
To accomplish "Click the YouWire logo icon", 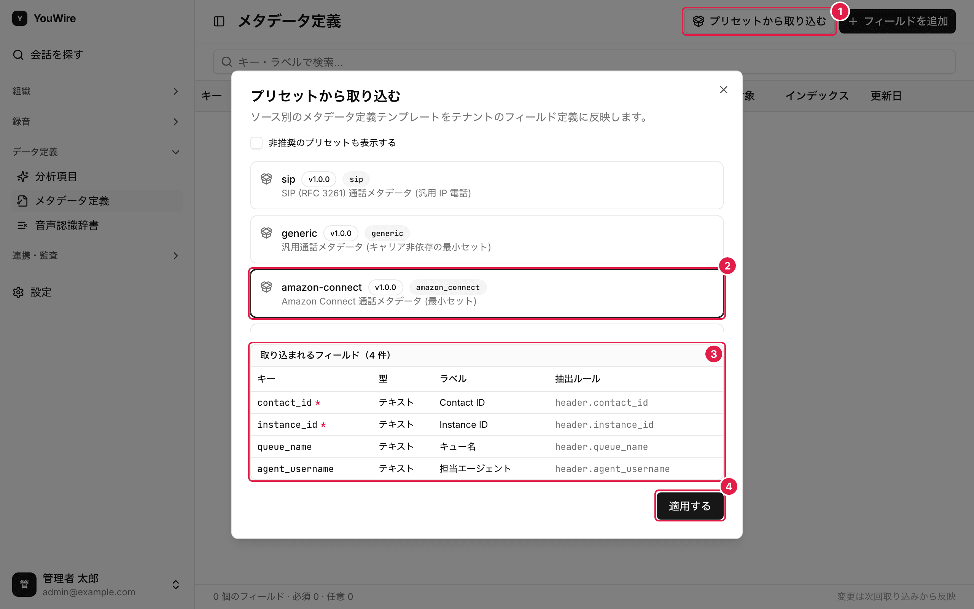I will 20,19.
